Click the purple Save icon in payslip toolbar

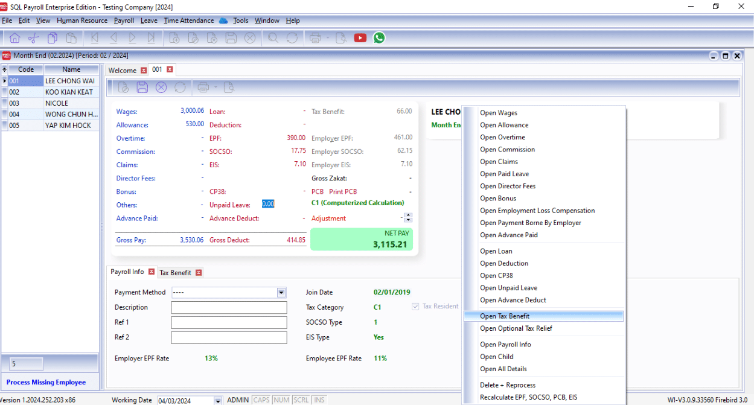pos(142,88)
